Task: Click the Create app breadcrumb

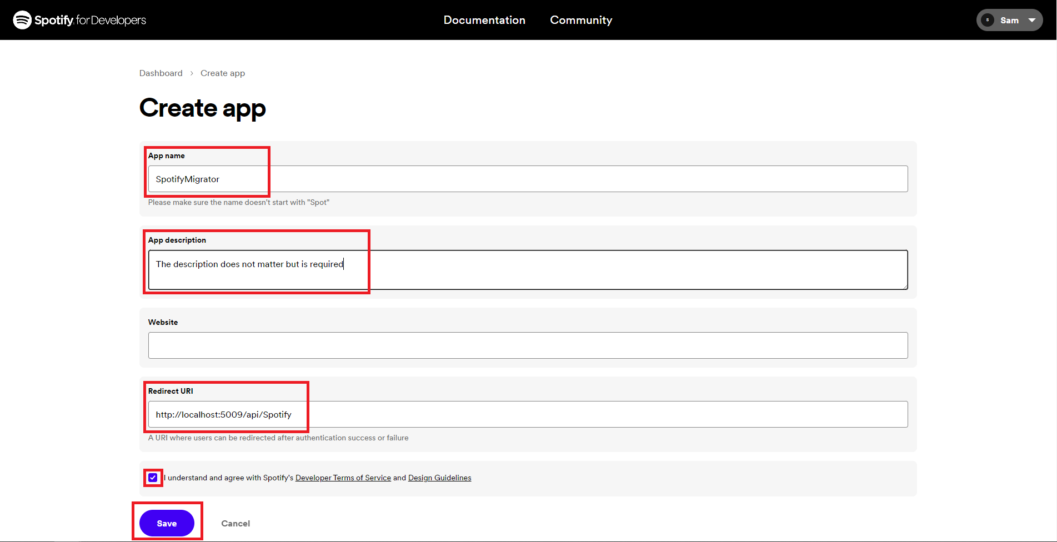Action: (x=223, y=73)
